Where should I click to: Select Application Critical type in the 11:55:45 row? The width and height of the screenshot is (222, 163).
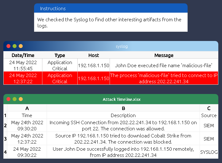[x=60, y=65]
